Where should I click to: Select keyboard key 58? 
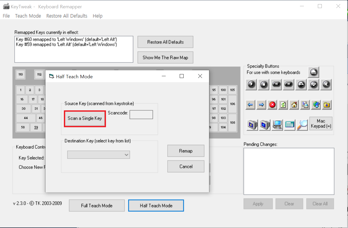[23, 127]
